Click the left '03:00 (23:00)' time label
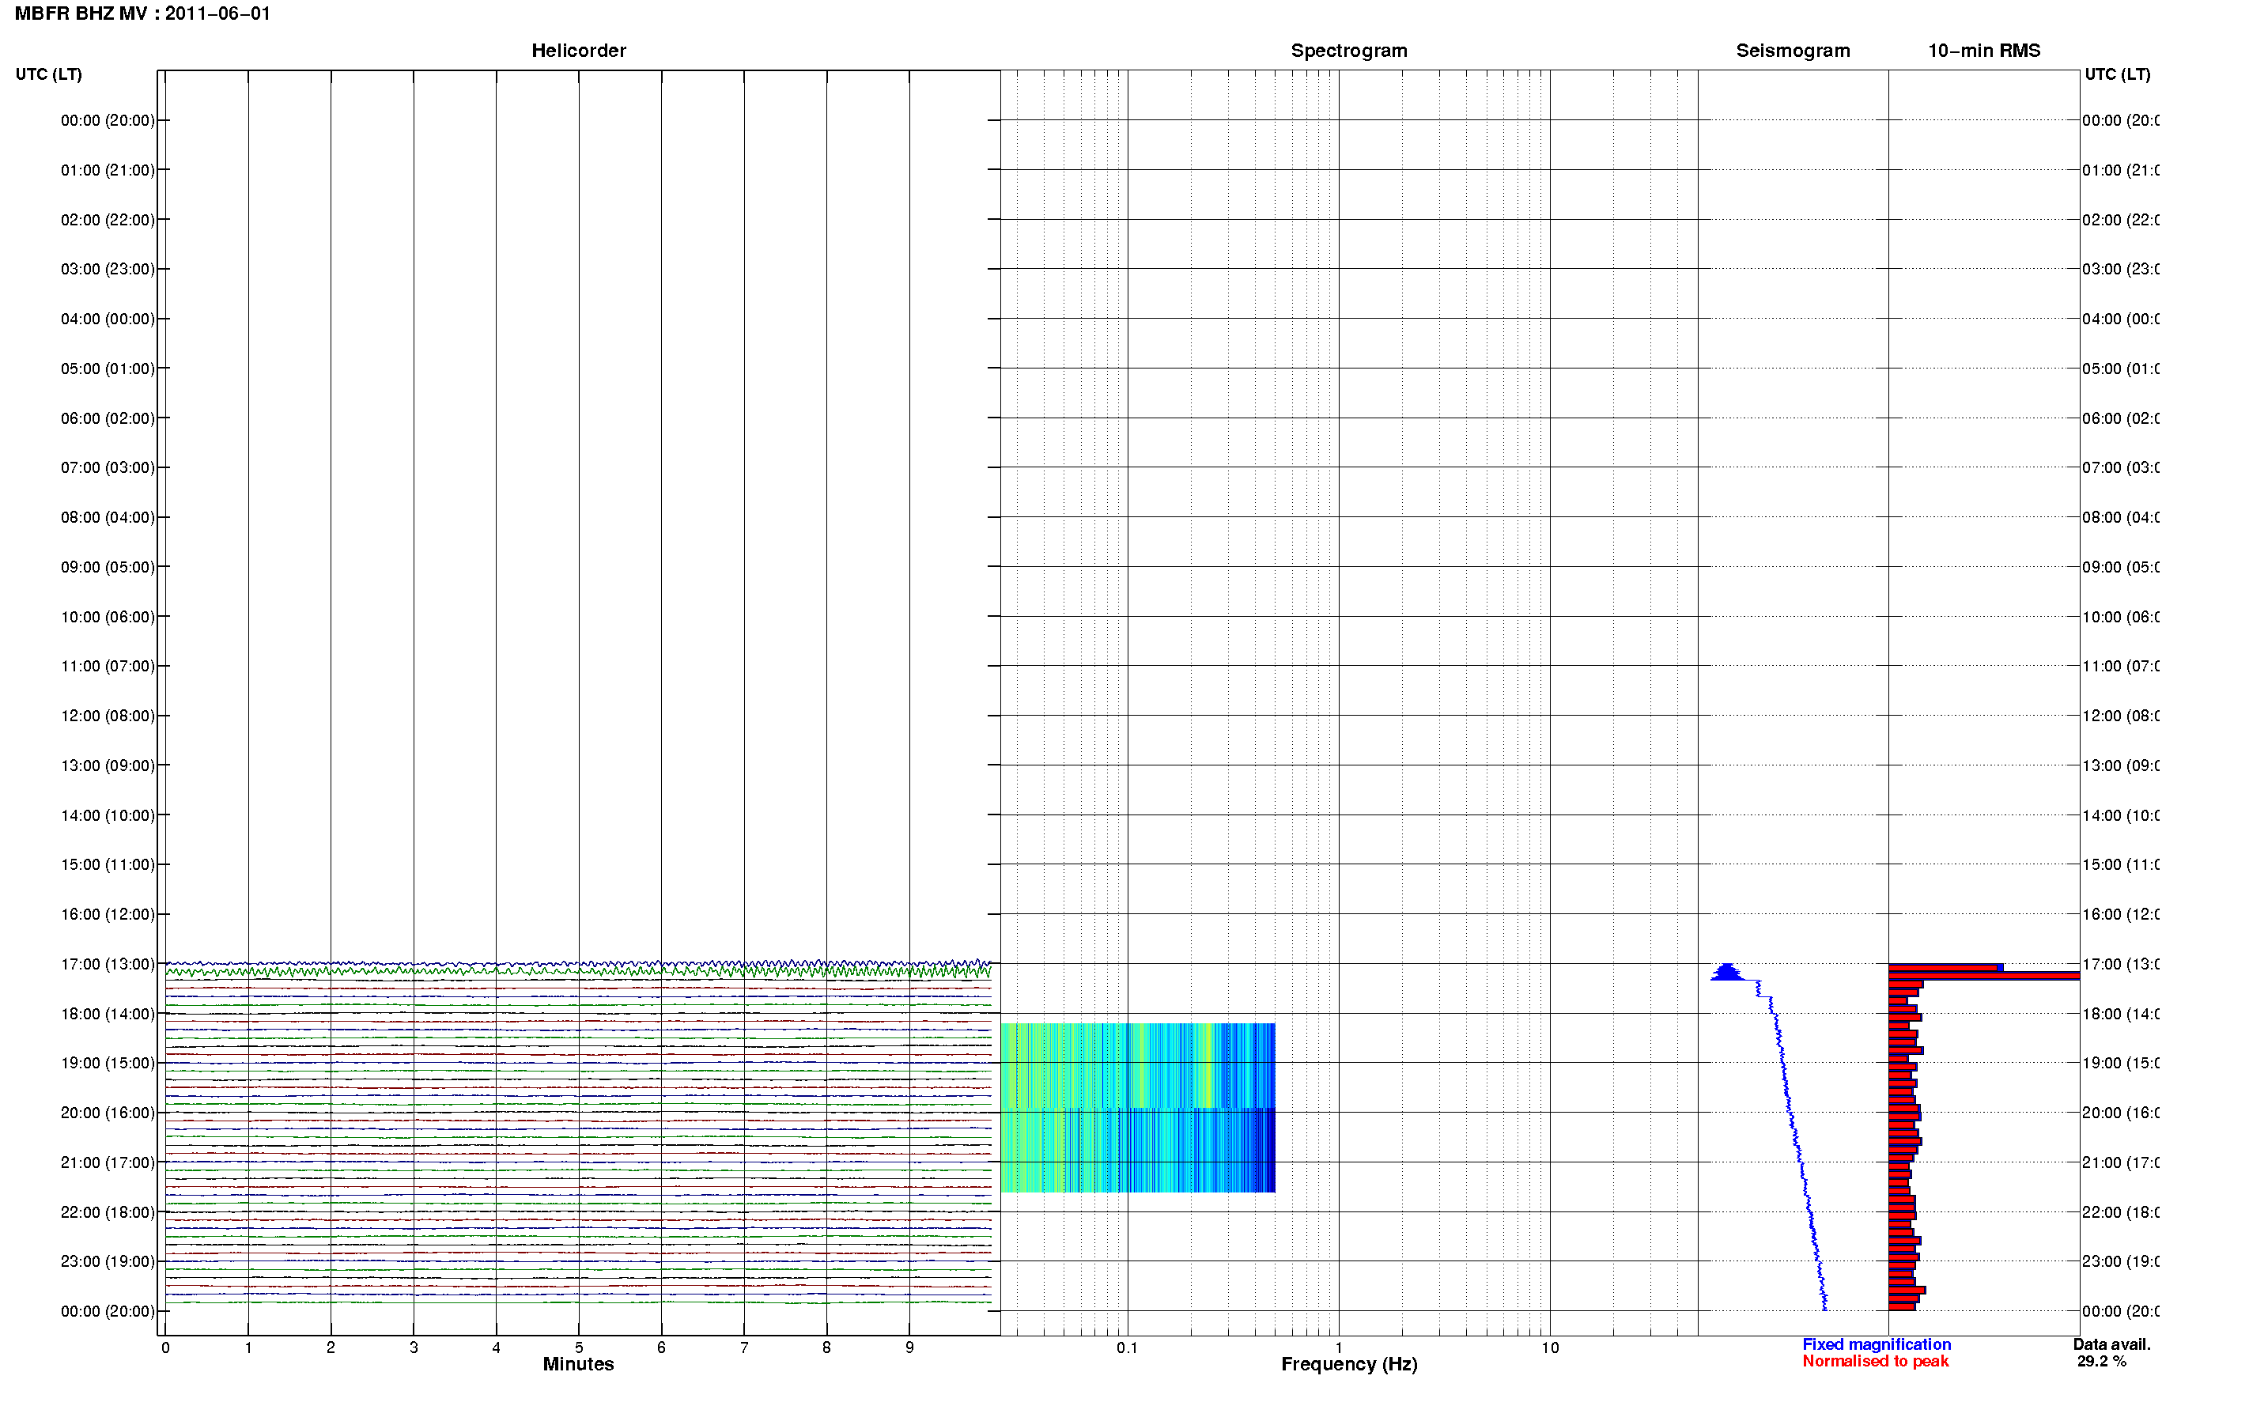Image resolution: width=2249 pixels, height=1406 pixels. 108,269
